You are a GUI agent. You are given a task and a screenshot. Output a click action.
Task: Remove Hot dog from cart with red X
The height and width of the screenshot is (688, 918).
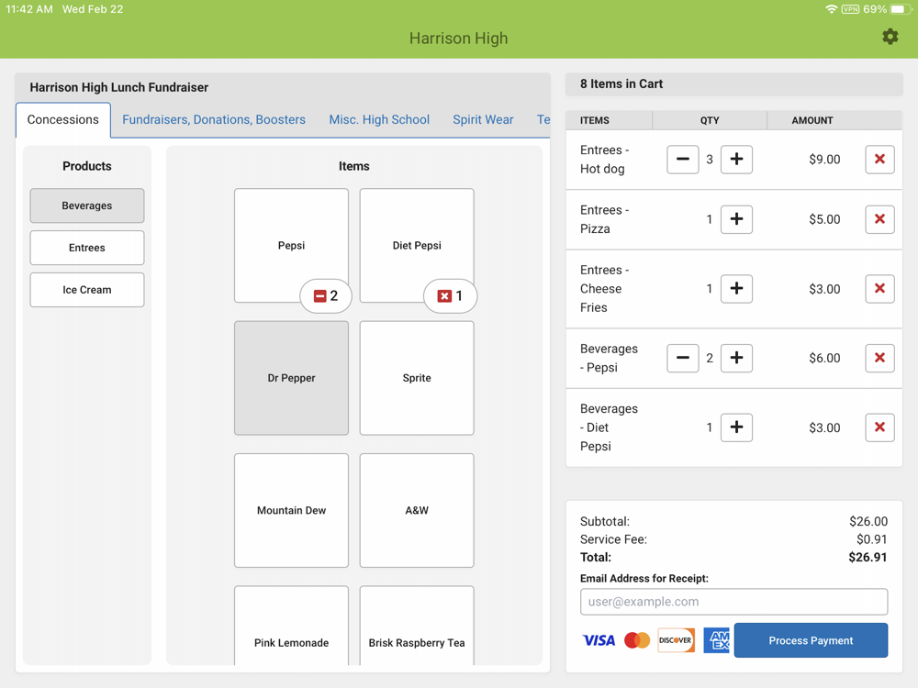click(x=879, y=159)
